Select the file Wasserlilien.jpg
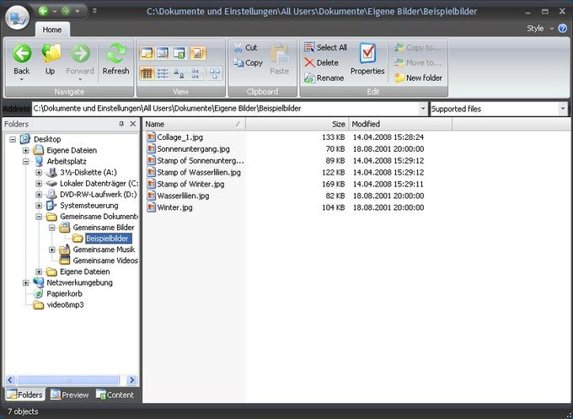Viewport: 573px width, 419px height. (183, 196)
